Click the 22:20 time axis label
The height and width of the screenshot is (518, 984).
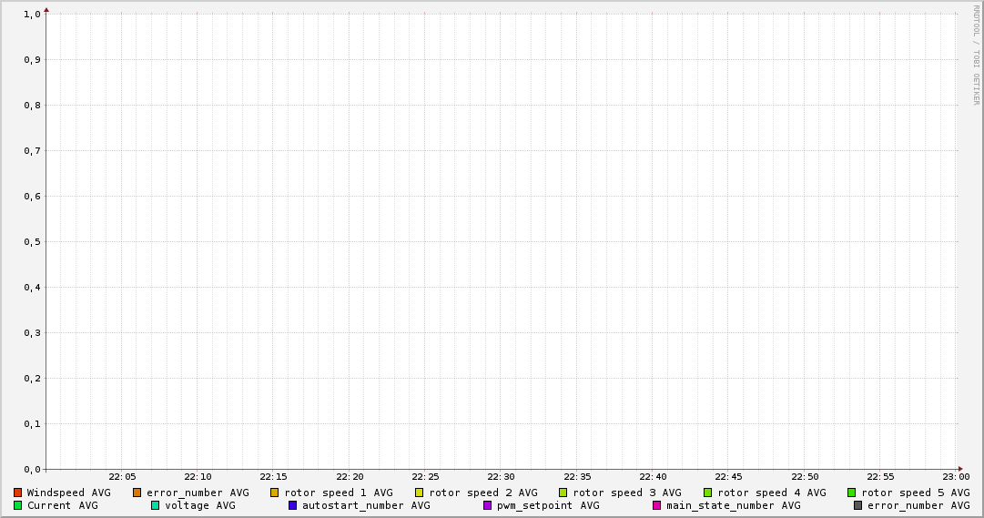pyautogui.click(x=350, y=477)
